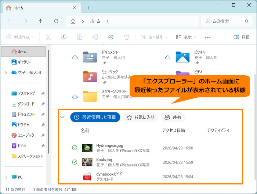This screenshot has width=257, height=194.
Task: Click the Copy icon in toolbar
Action: [64, 37]
